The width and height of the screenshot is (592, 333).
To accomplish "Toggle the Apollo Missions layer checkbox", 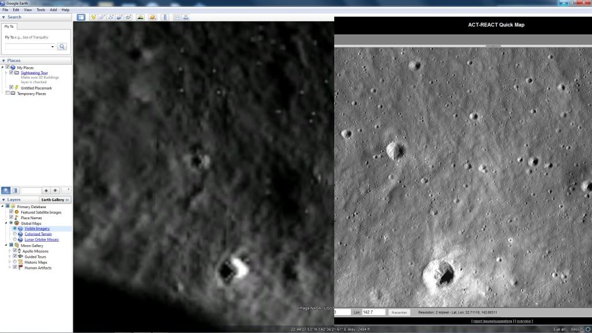I will pyautogui.click(x=14, y=251).
